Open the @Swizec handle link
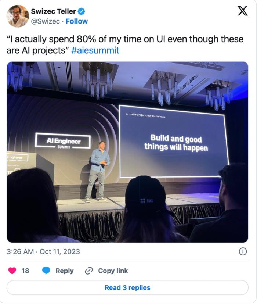This screenshot has width=257, height=304. coord(45,21)
